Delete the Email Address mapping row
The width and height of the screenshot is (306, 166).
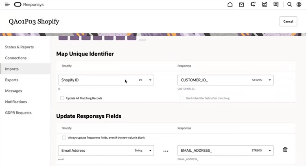click(285, 149)
